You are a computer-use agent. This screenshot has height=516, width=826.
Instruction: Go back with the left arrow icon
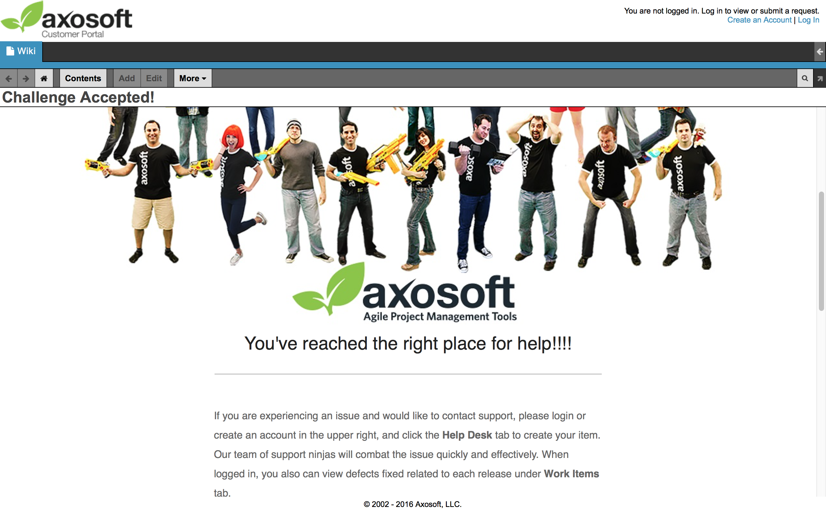(x=8, y=78)
